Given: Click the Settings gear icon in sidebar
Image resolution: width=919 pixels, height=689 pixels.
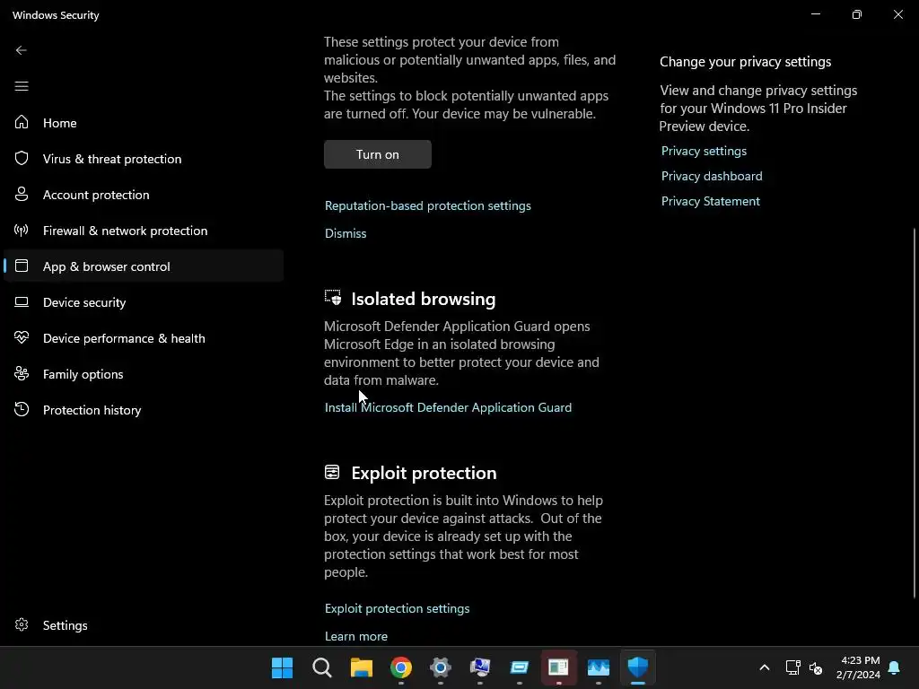Looking at the screenshot, I should (22, 624).
